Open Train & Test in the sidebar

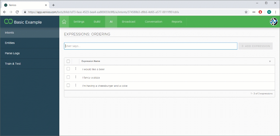click(13, 64)
